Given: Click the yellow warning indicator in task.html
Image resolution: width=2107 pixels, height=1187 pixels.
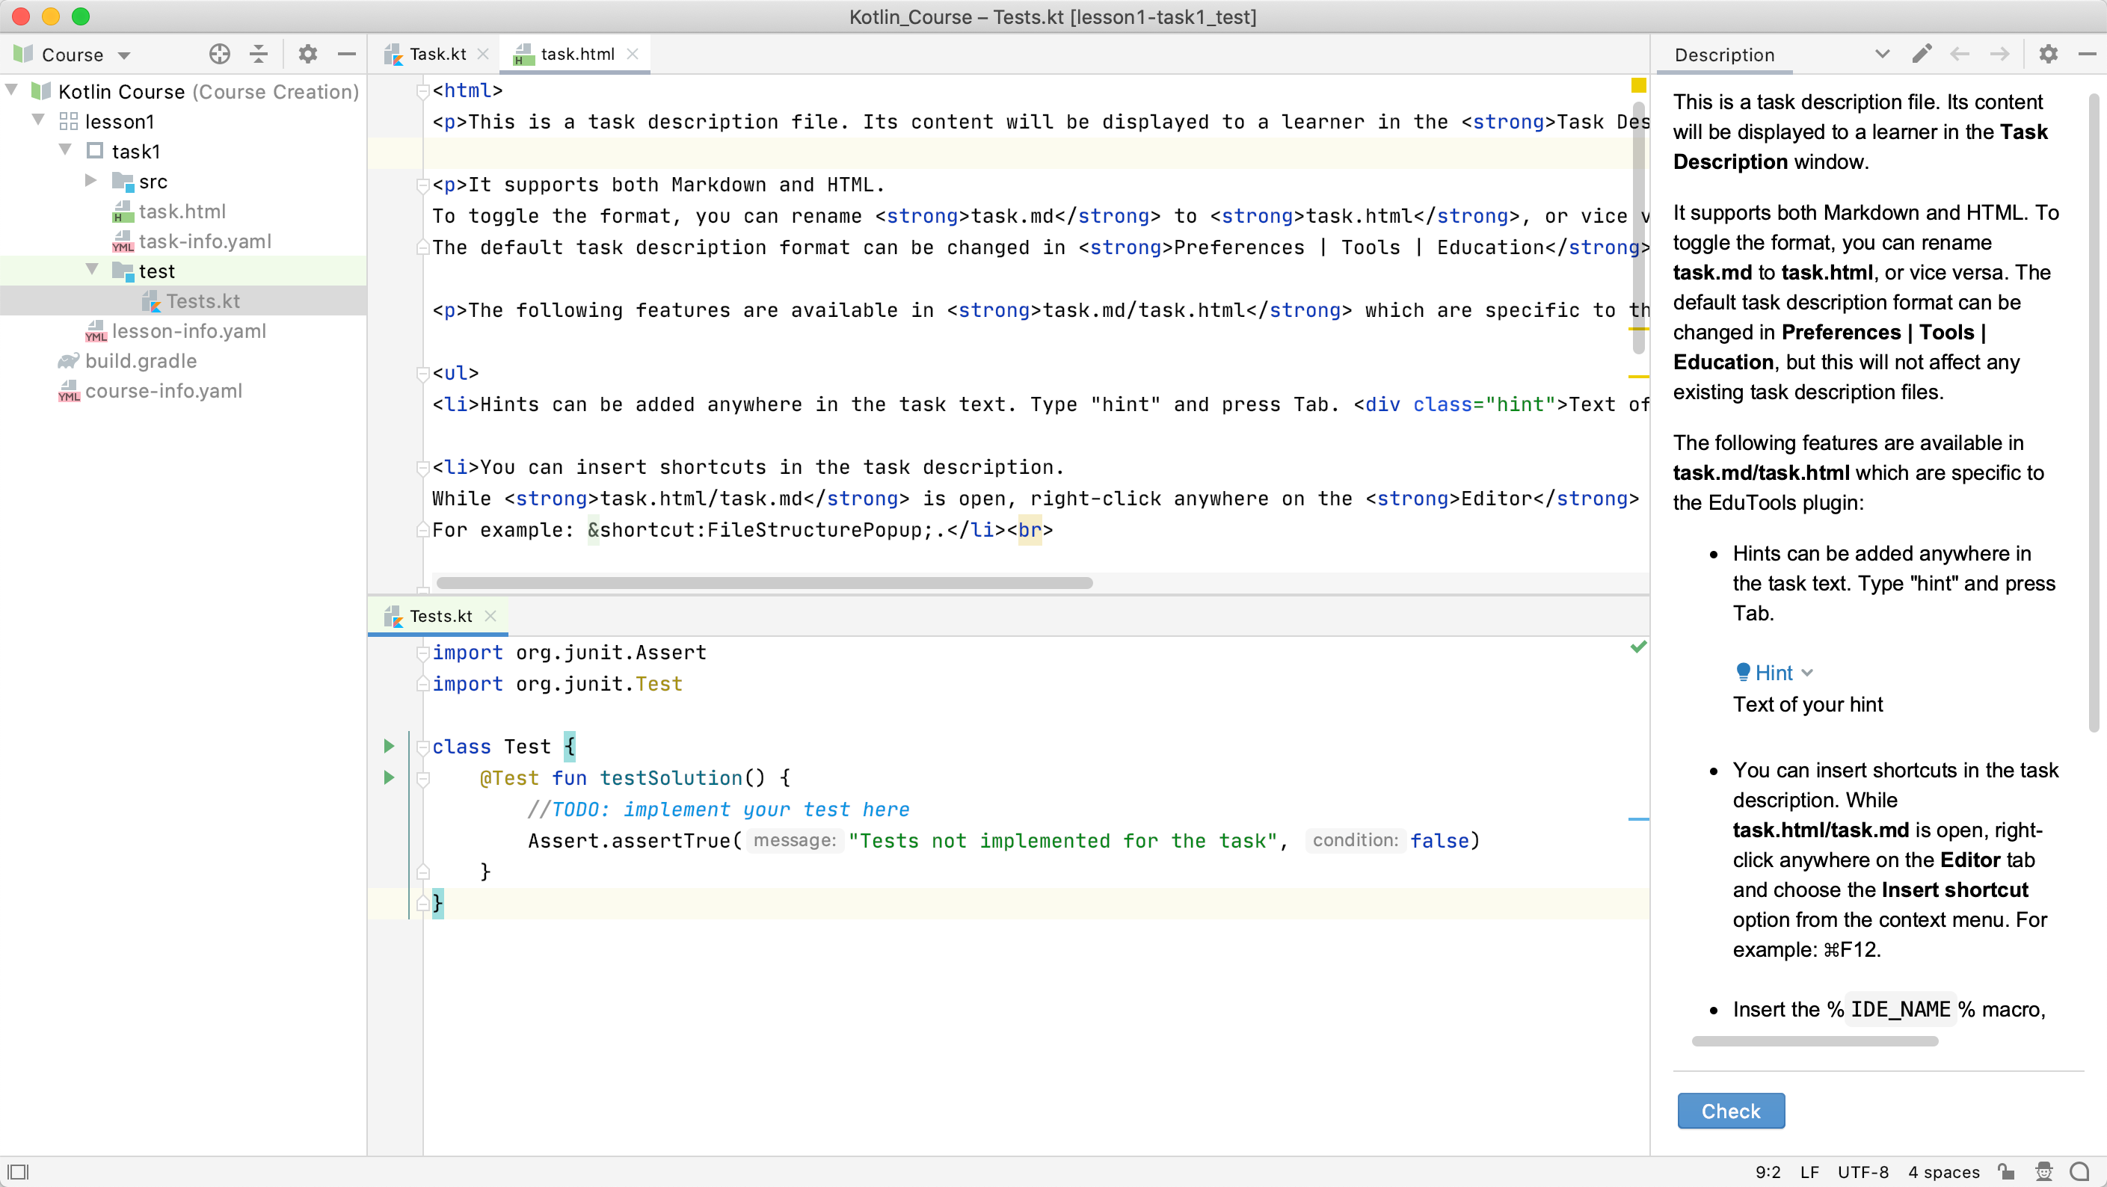Looking at the screenshot, I should click(1638, 85).
